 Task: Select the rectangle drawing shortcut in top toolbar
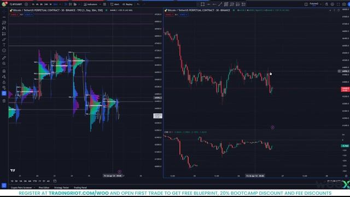202,4
